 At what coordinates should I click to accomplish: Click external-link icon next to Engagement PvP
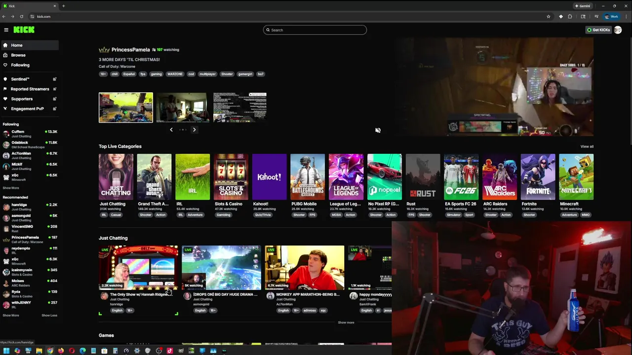(x=55, y=109)
